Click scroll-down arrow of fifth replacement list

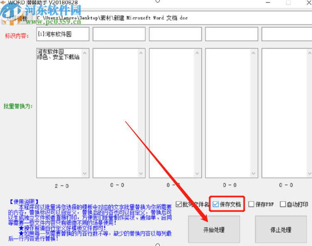point(310,174)
